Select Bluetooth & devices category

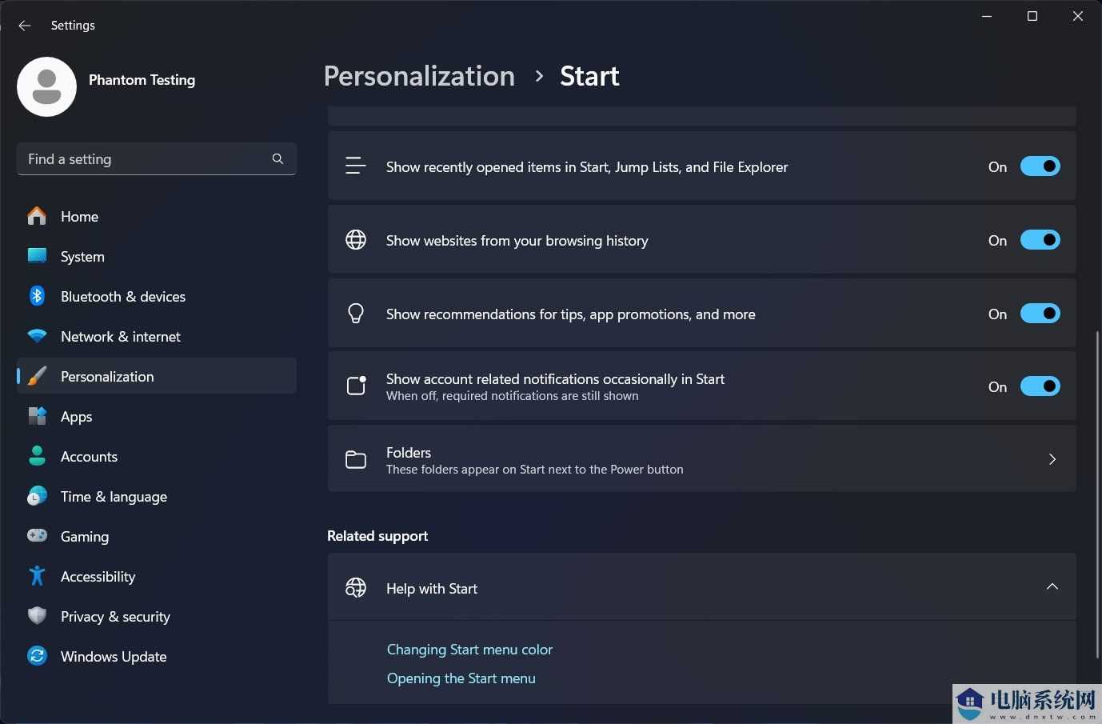156,296
